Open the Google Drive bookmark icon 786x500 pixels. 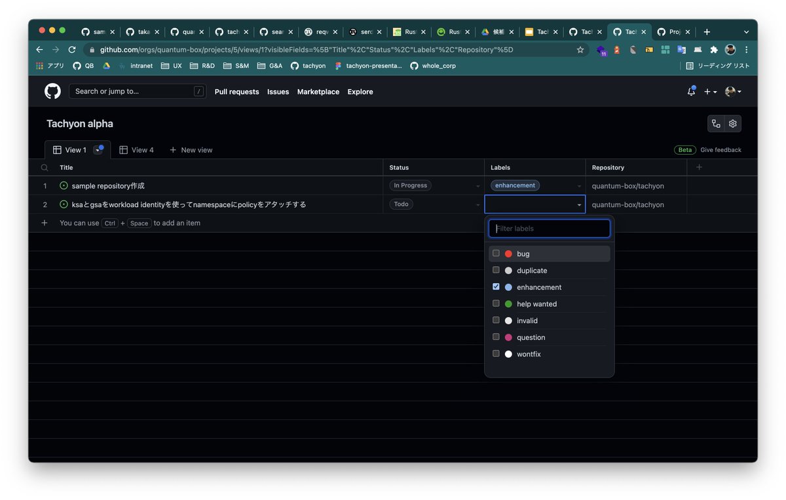pyautogui.click(x=106, y=66)
